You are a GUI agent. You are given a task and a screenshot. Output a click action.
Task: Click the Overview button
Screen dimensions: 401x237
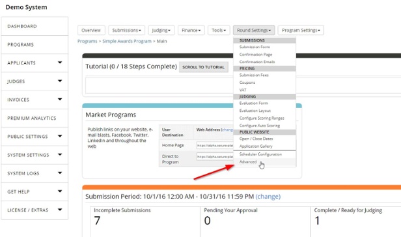91,30
